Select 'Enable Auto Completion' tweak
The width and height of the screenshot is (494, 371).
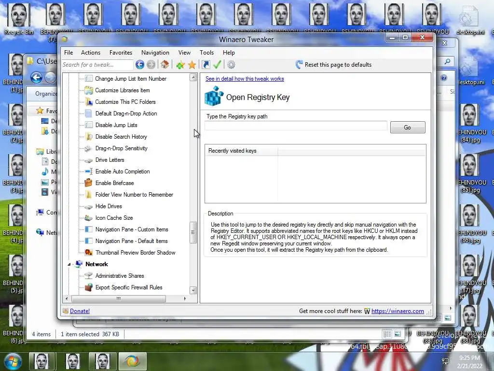[123, 171]
